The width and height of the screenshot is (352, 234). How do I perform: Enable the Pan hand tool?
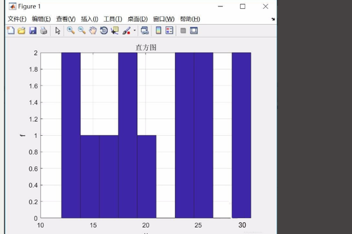pos(93,30)
